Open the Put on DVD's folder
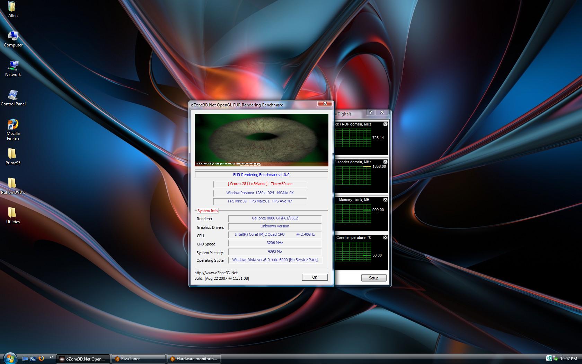 (x=13, y=186)
